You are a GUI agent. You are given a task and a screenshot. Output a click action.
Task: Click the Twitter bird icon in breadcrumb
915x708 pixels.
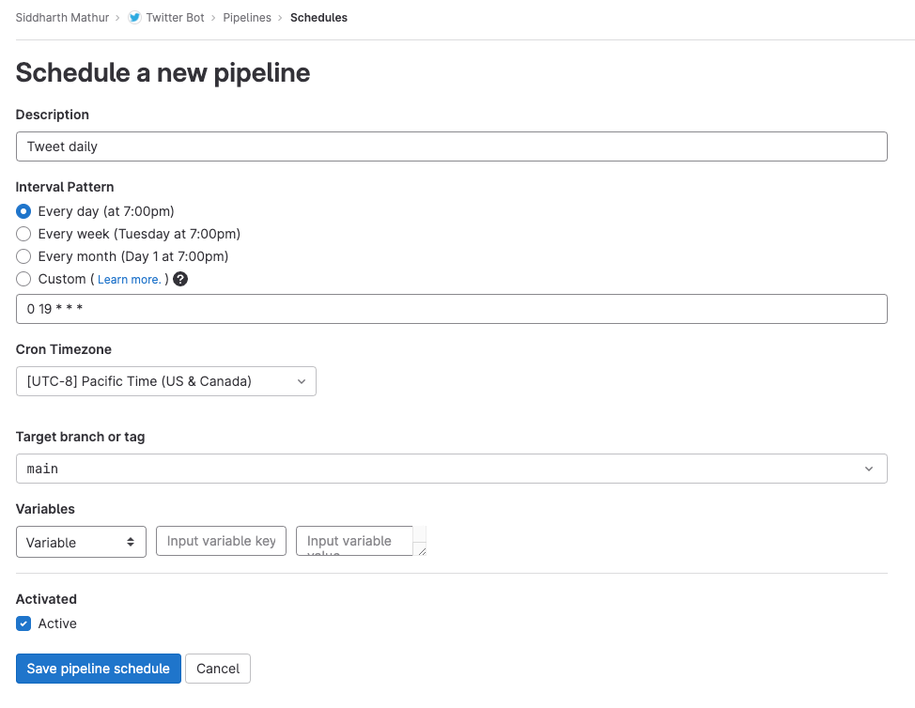(132, 17)
